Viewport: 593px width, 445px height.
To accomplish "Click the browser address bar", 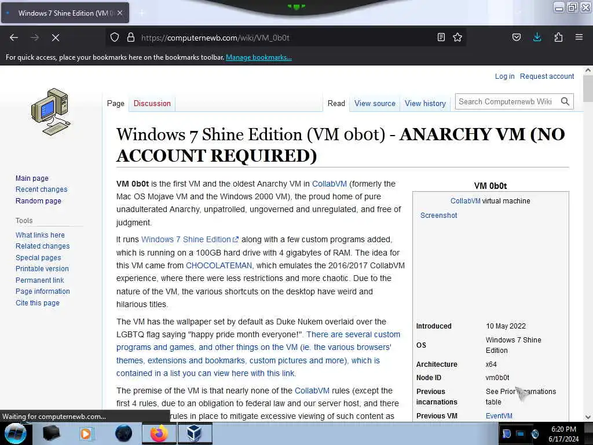I will 285,38.
